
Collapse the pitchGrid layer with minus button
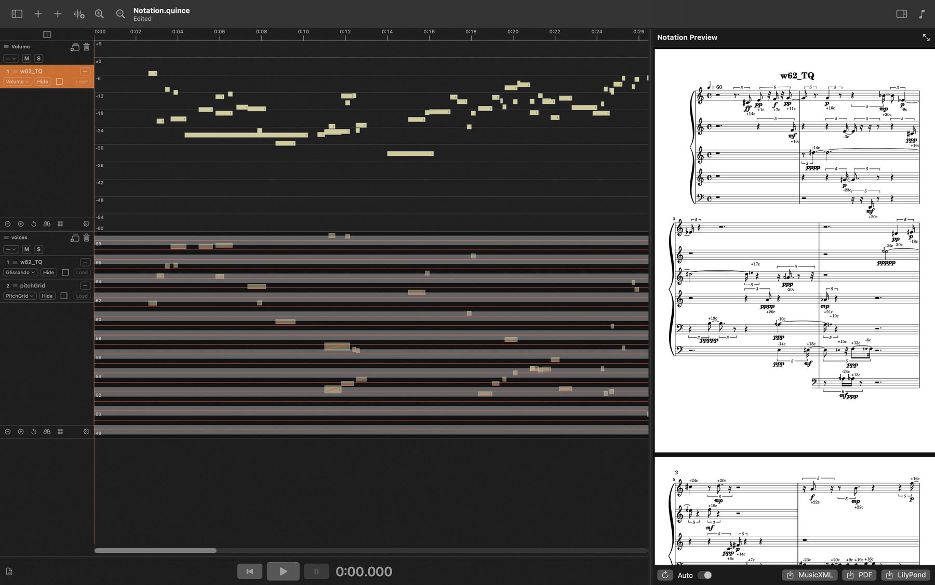(x=85, y=286)
